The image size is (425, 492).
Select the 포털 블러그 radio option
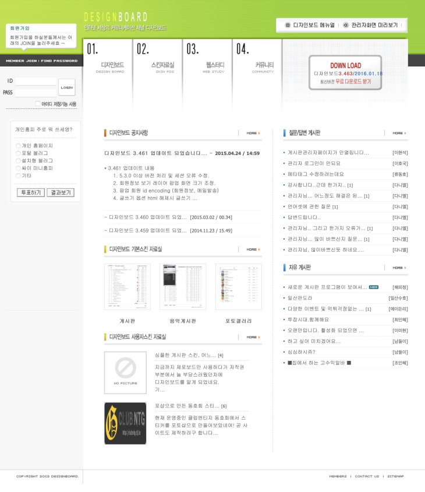[18, 153]
